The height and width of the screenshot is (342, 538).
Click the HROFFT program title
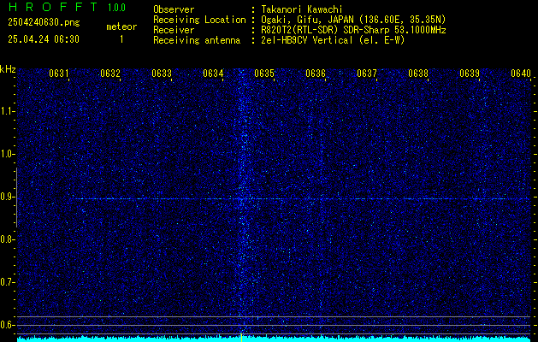pos(52,7)
